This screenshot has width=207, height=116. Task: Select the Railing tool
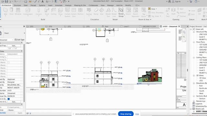(x=89, y=12)
